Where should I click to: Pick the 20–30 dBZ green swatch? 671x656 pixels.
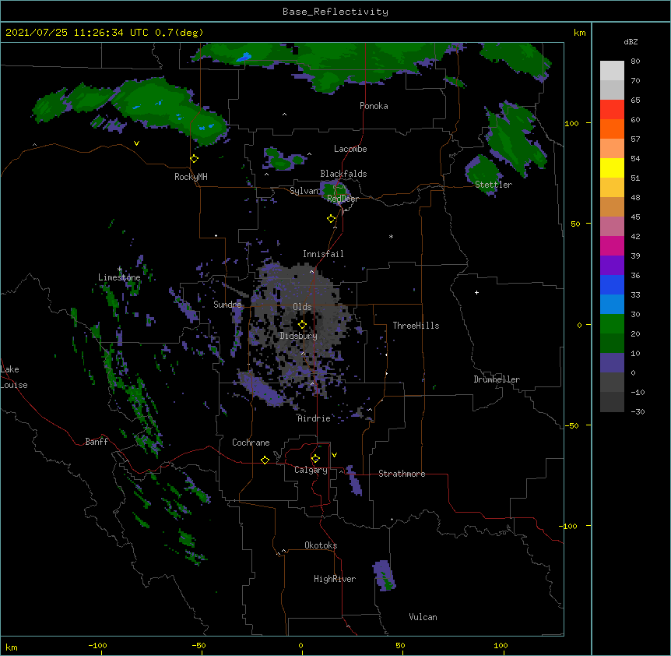(x=612, y=324)
